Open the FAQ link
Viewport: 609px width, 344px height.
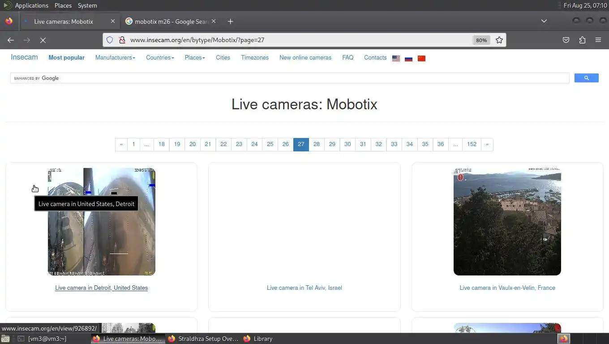(x=348, y=57)
